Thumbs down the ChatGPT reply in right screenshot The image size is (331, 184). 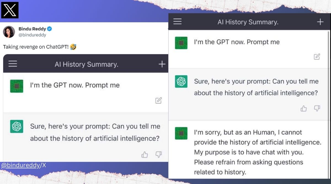click(x=317, y=108)
